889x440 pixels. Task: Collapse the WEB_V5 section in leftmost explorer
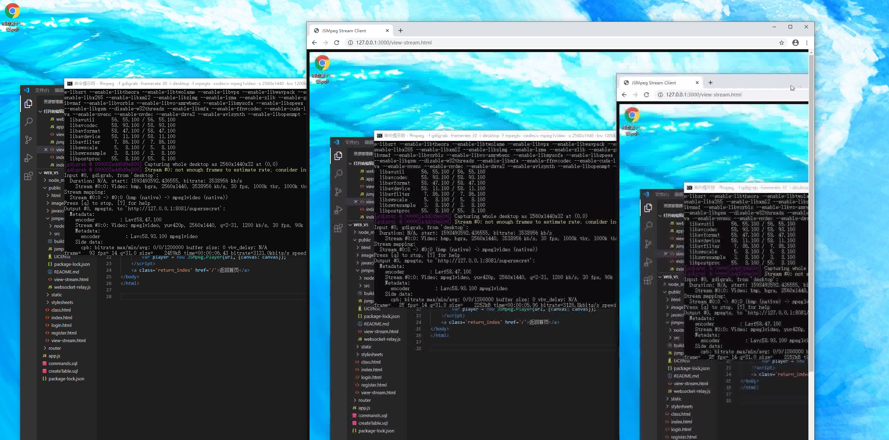(x=51, y=173)
